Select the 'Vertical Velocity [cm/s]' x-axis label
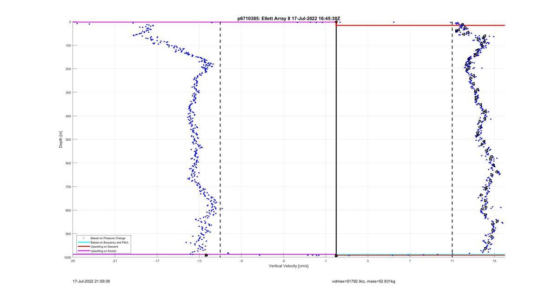 pyautogui.click(x=288, y=266)
